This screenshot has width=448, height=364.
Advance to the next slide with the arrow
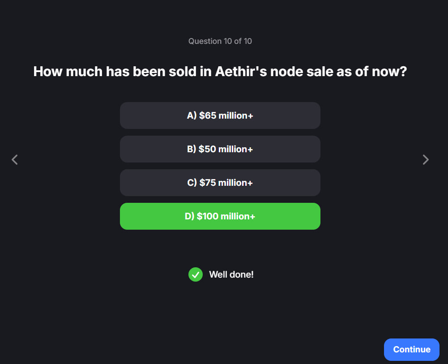tap(426, 159)
